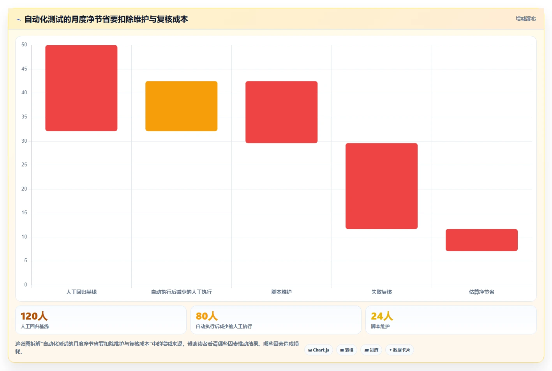Open the 24人 脚本维护 card
Image resolution: width=552 pixels, height=371 pixels.
tap(451, 320)
